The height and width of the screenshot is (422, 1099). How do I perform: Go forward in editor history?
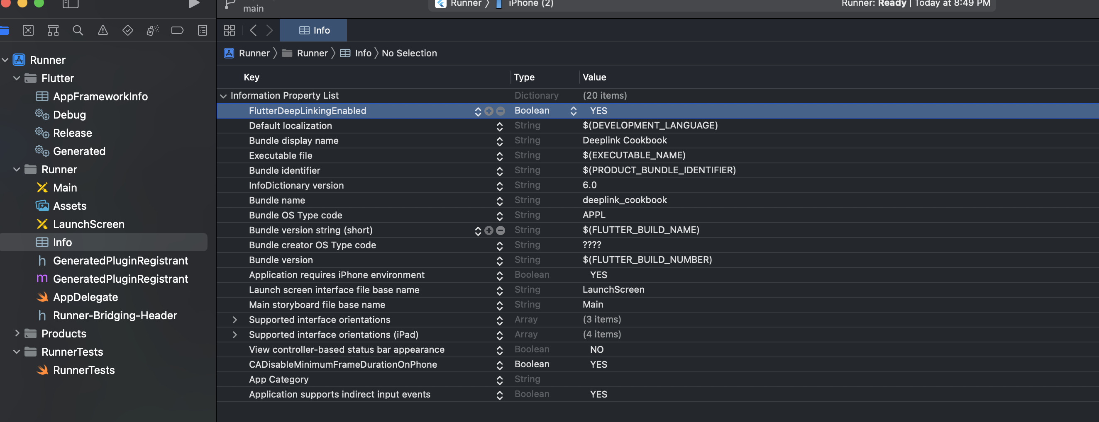point(269,30)
